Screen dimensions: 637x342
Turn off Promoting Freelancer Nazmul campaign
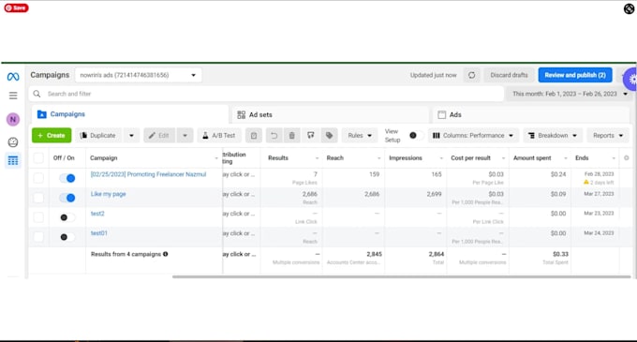pyautogui.click(x=67, y=178)
